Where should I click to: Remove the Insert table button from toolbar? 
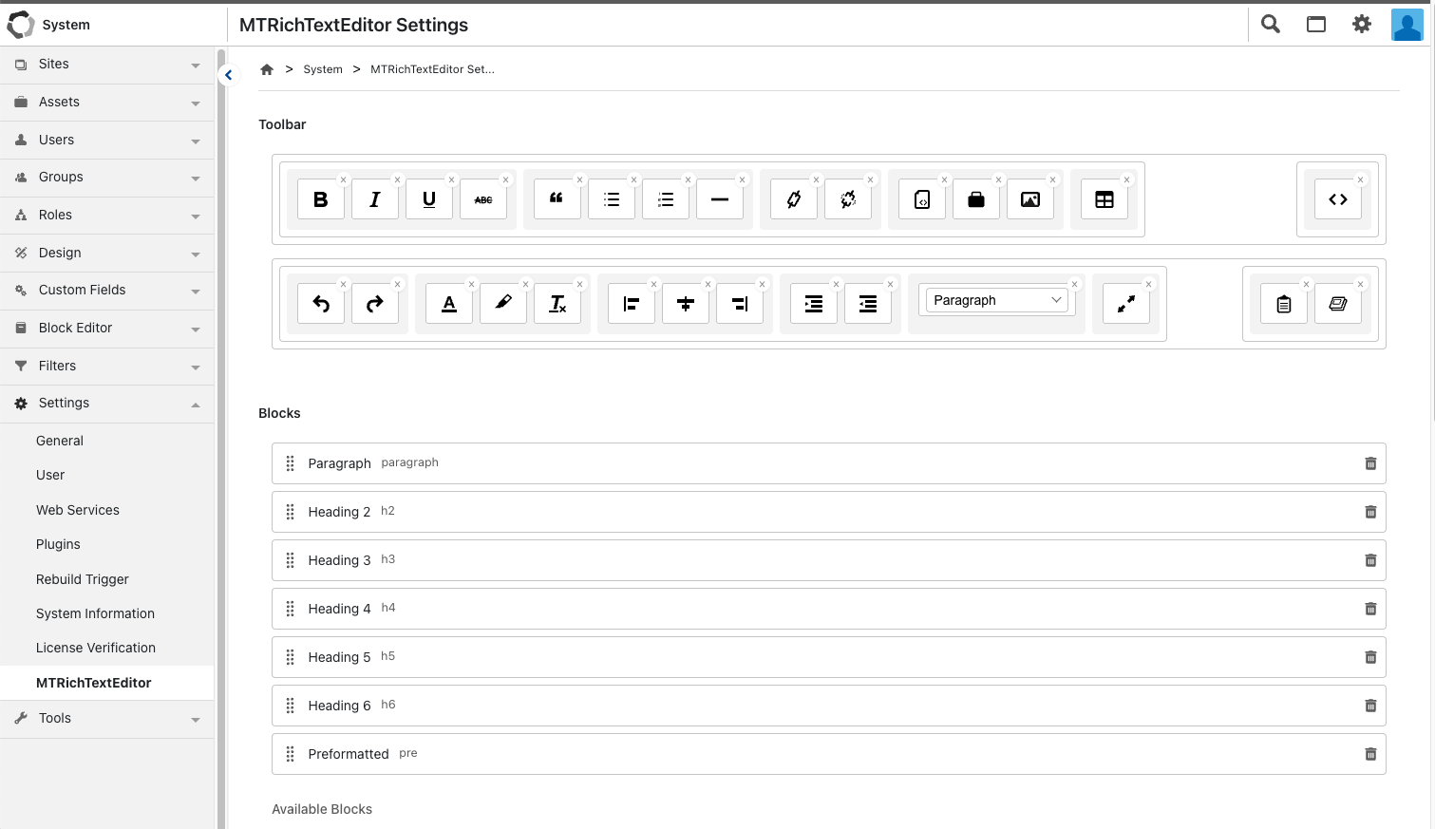1127,179
